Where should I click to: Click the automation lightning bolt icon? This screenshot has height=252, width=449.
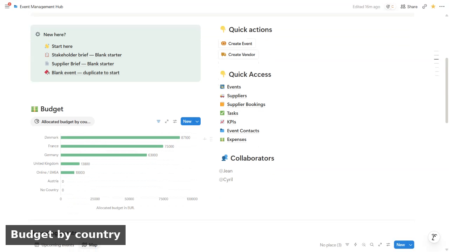[355, 245]
